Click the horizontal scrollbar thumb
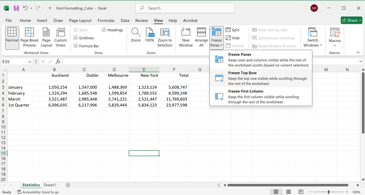The image size is (365, 195). [x=288, y=185]
